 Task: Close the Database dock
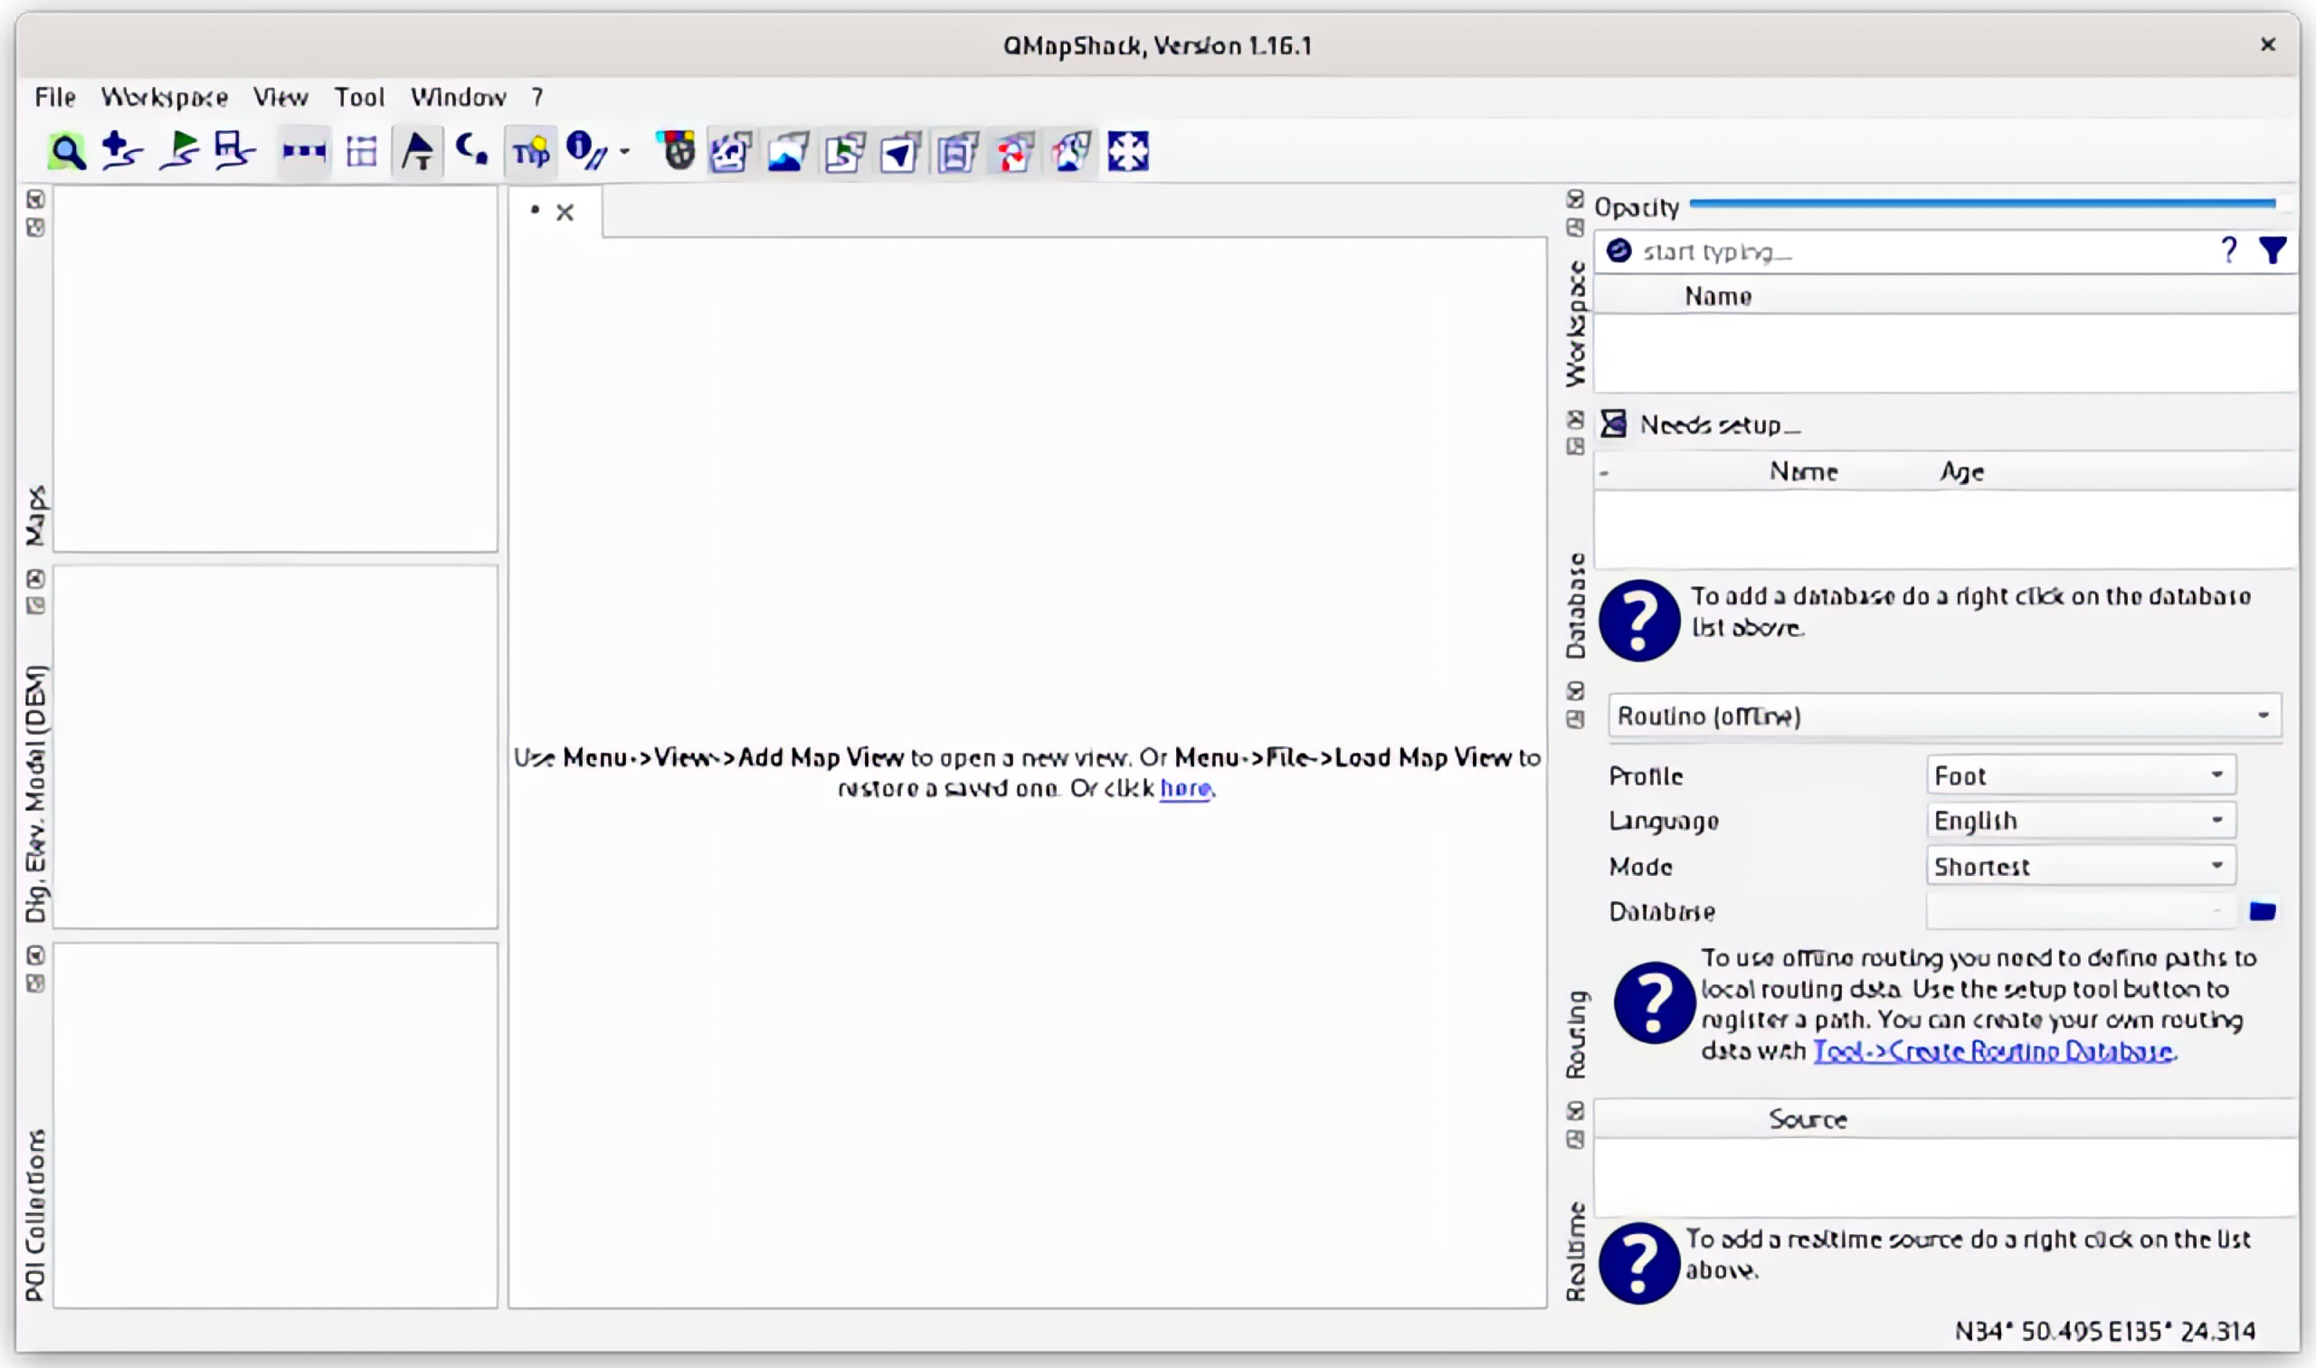(x=1575, y=420)
